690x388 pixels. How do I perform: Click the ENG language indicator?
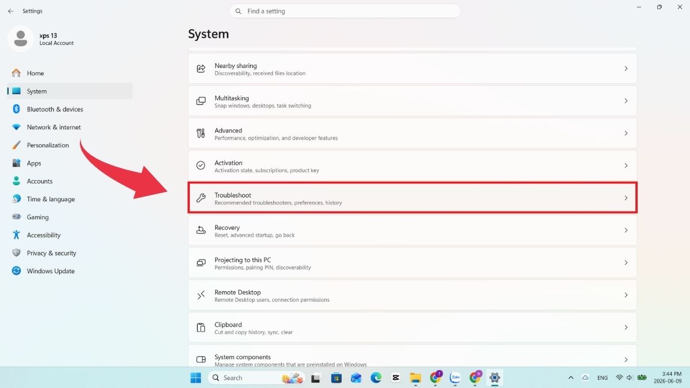click(603, 378)
